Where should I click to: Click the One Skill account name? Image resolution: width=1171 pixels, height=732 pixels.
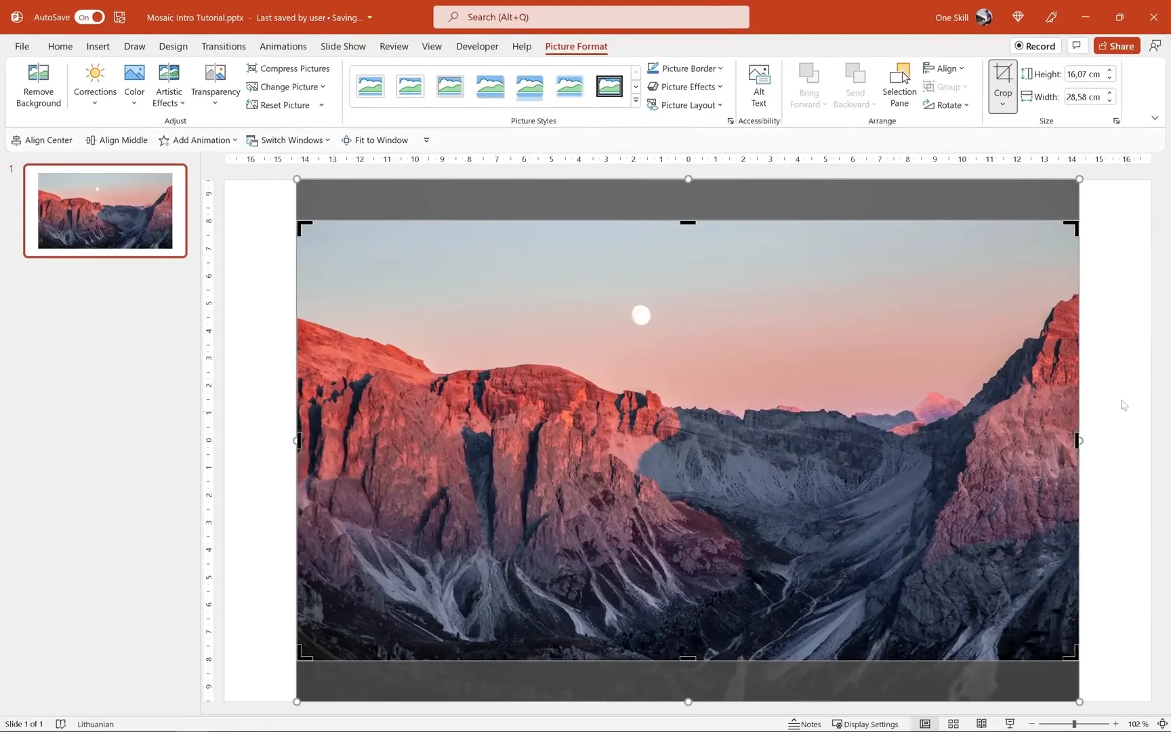click(951, 17)
